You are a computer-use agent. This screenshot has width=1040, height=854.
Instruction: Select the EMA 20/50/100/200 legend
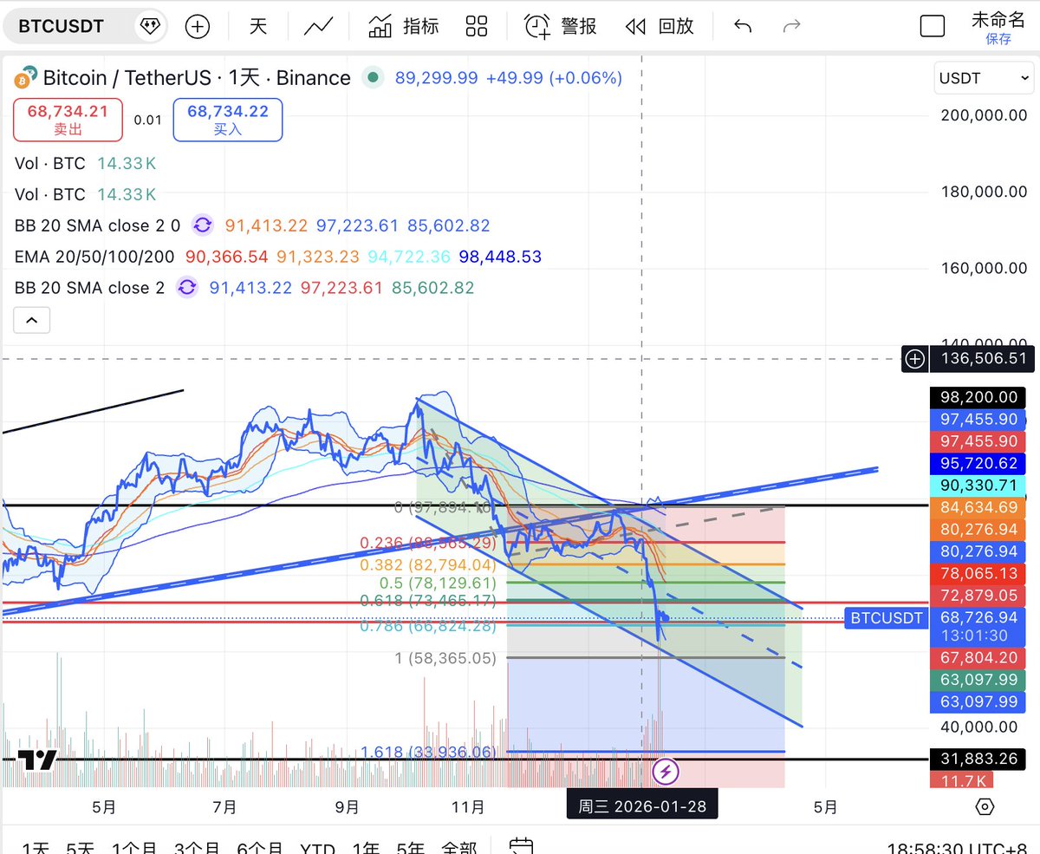tap(94, 257)
